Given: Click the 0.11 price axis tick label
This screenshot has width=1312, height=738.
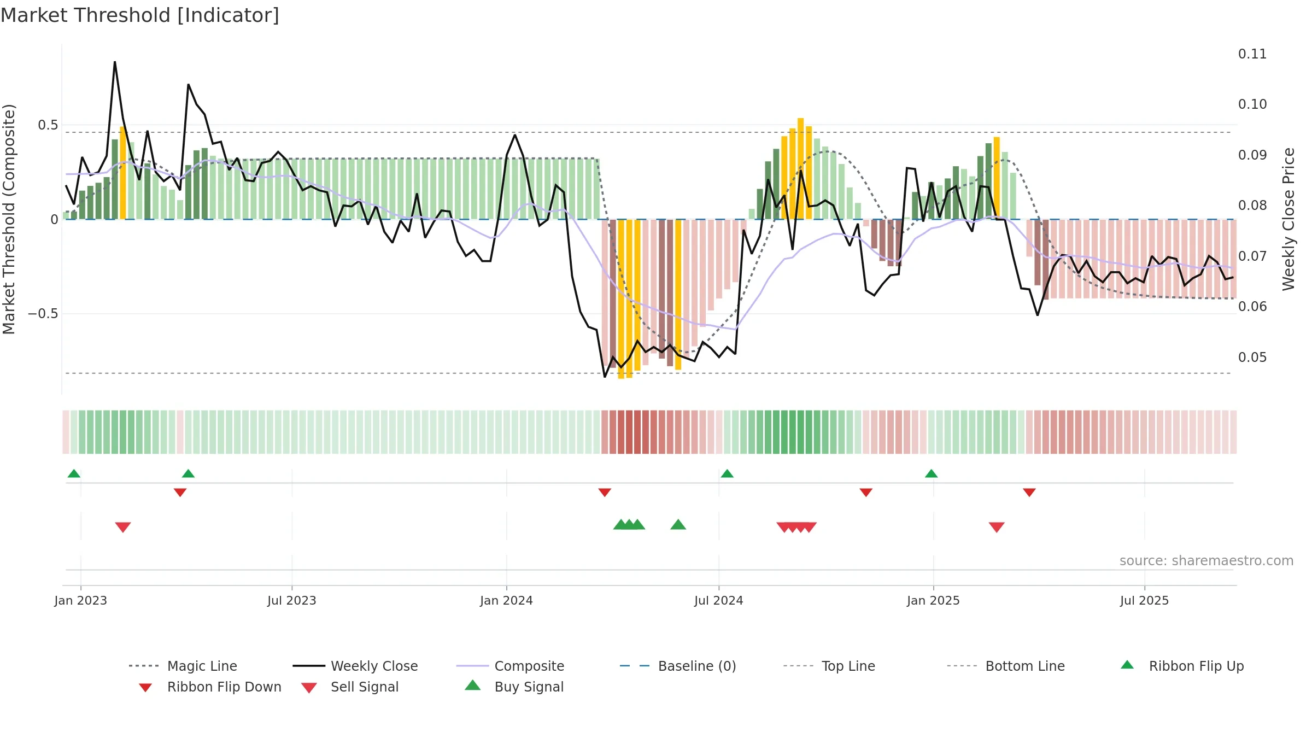Looking at the screenshot, I should [x=1252, y=54].
